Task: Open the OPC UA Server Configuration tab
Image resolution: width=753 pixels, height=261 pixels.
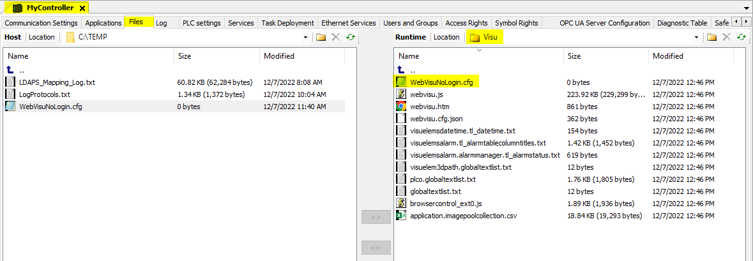Action: (x=605, y=22)
